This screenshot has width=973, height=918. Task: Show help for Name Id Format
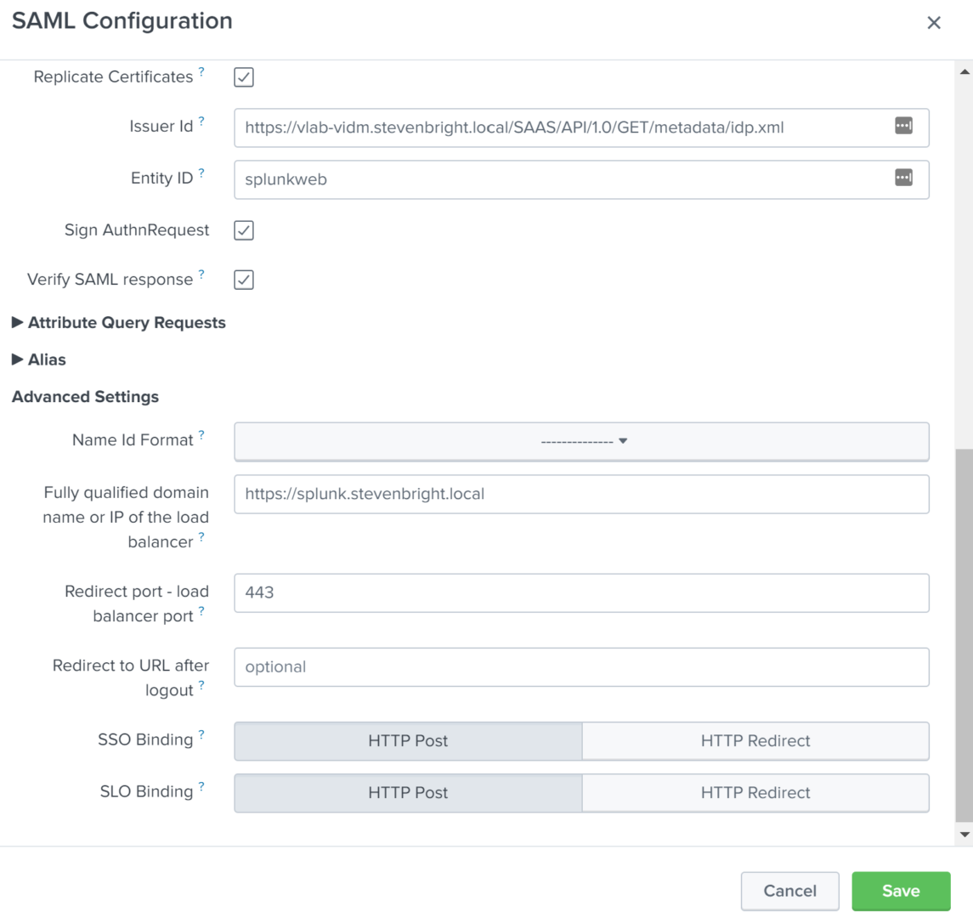201,435
